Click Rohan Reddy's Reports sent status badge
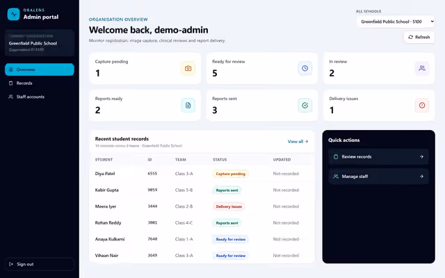 coord(227,223)
